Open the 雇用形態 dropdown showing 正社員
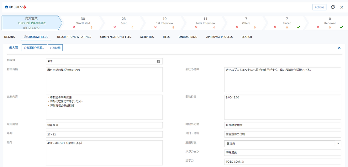The image size is (348, 167). tap(282, 144)
